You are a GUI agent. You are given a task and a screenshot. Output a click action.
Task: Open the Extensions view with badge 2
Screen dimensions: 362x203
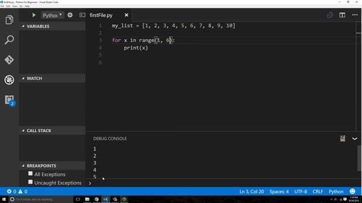pyautogui.click(x=10, y=100)
